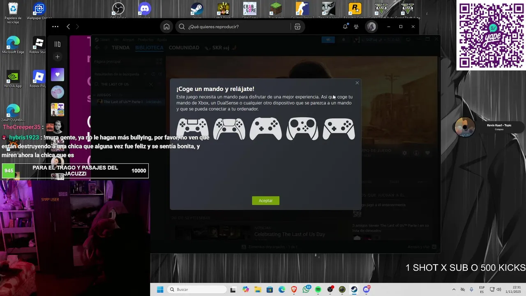Click the Aceptar button in the controller dialog
Viewport: 526px width, 296px height.
click(x=265, y=201)
